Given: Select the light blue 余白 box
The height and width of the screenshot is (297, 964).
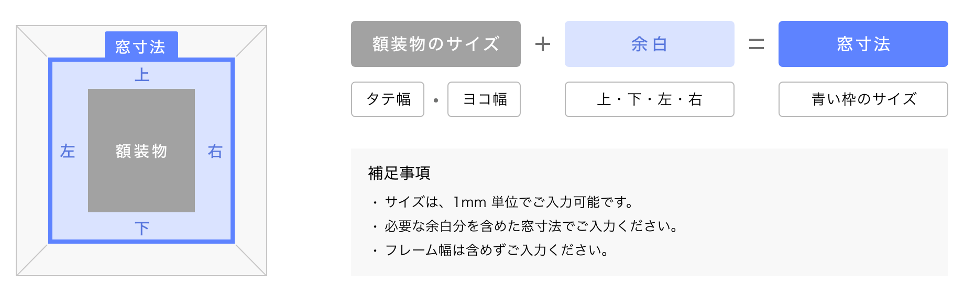Looking at the screenshot, I should [x=649, y=44].
